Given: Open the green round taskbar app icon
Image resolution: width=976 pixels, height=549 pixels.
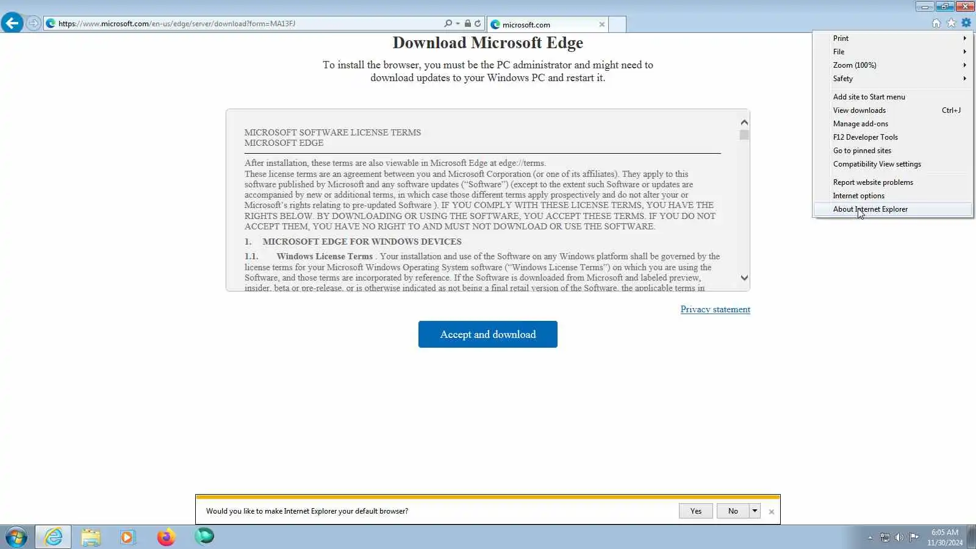Looking at the screenshot, I should [204, 536].
